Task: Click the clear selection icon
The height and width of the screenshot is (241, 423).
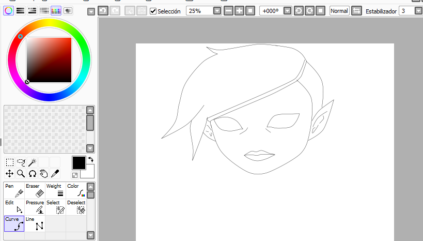Action: coord(130,11)
